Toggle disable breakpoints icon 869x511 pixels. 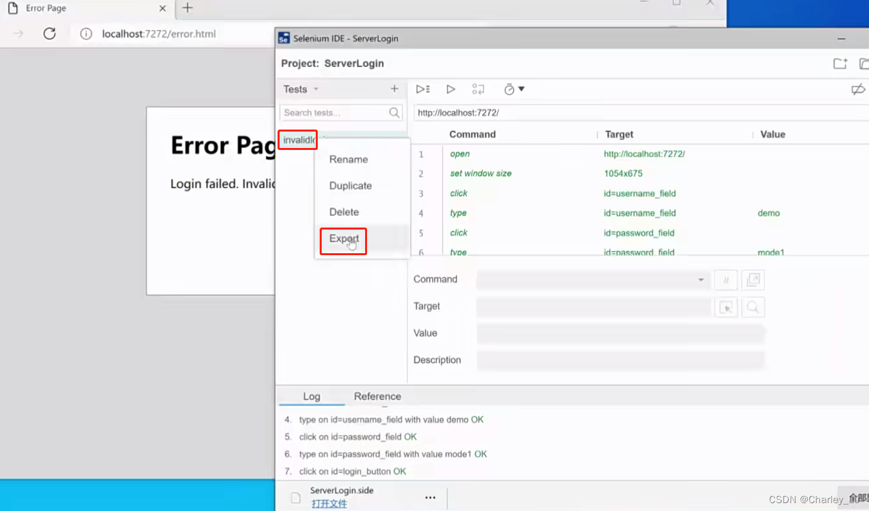click(x=858, y=89)
